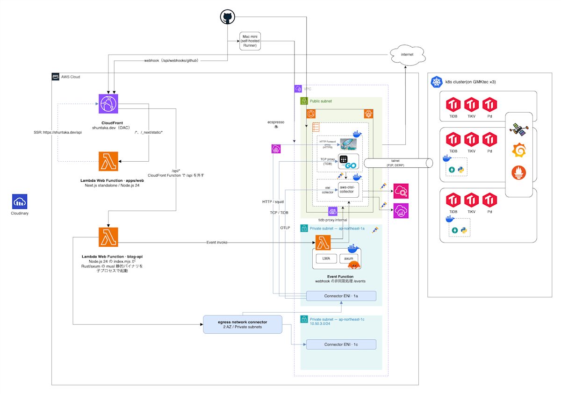Select TiKV icon in topmost k8s node
Screen dimensions: 561x394
click(471, 104)
